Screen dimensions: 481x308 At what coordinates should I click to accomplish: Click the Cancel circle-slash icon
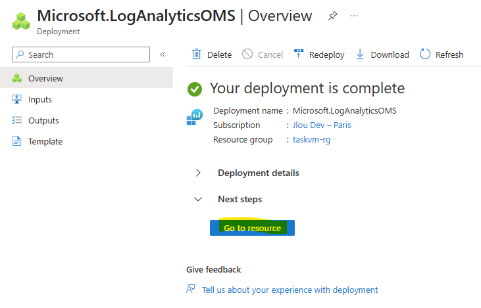[247, 55]
